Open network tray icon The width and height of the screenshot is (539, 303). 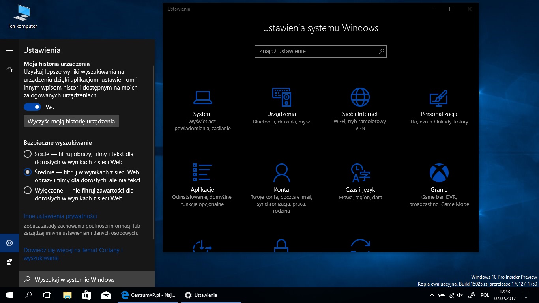click(451, 295)
